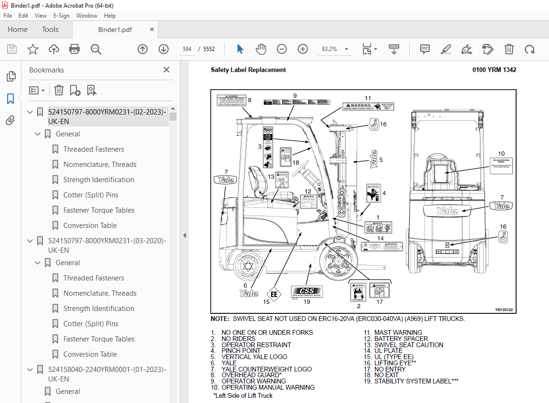Switch to the Tools tab
The height and width of the screenshot is (403, 549).
click(50, 30)
